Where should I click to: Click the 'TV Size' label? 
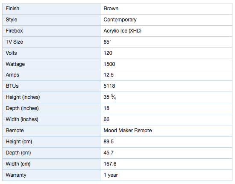(x=15, y=42)
